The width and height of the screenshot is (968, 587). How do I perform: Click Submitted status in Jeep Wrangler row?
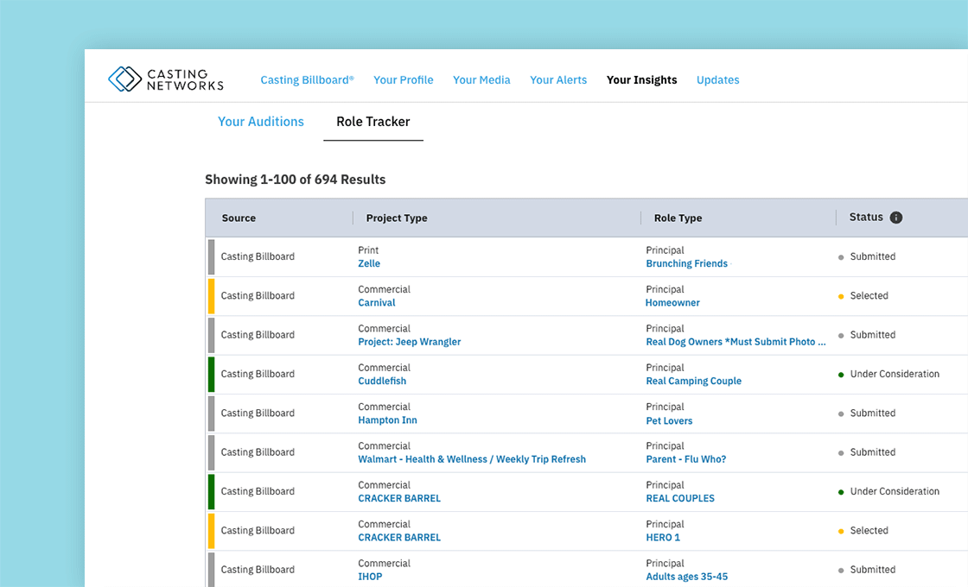coord(872,335)
